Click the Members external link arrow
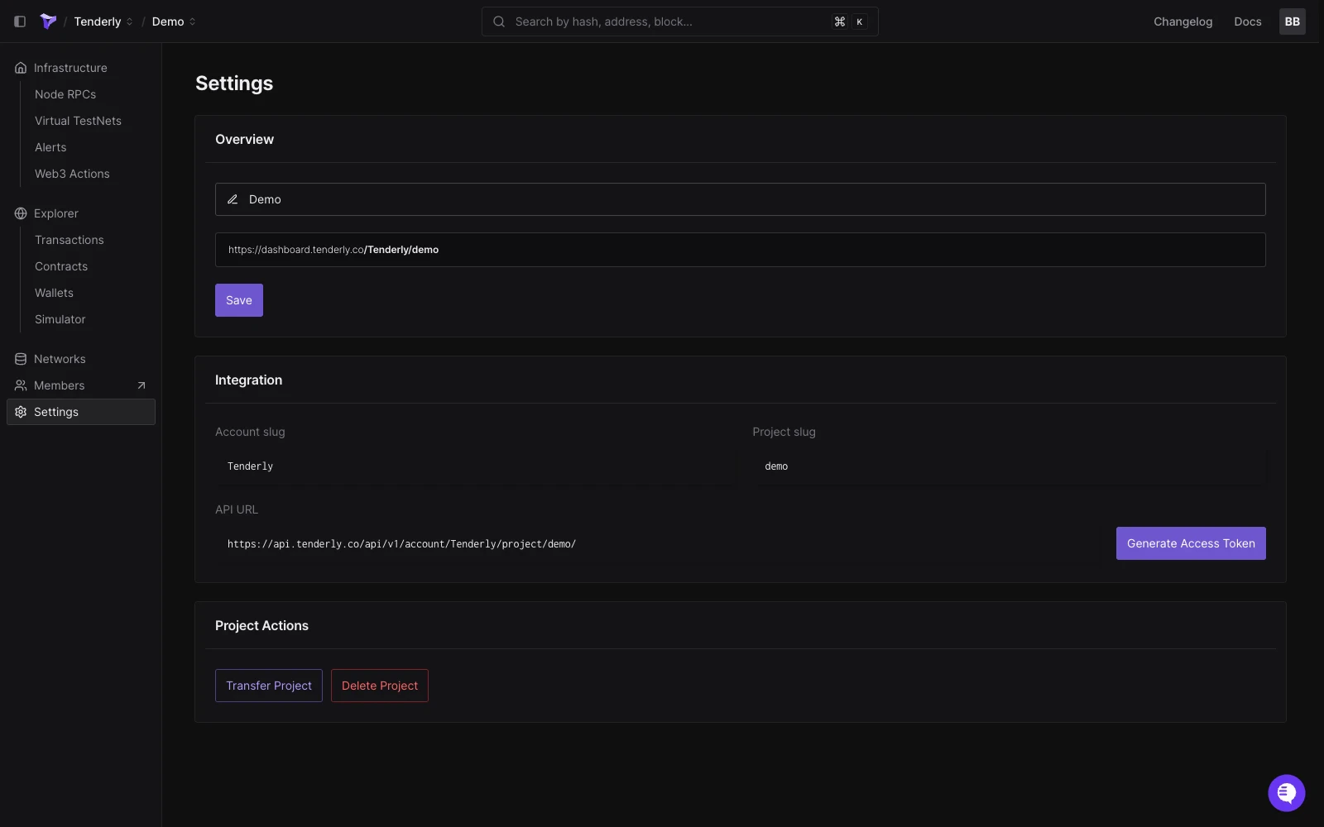The width and height of the screenshot is (1324, 827). [142, 385]
